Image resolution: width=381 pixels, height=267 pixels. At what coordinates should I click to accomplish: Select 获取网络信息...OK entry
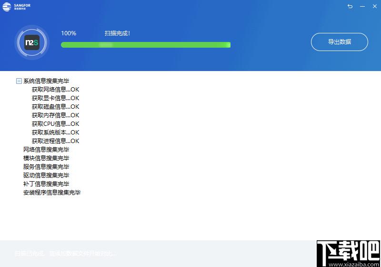pyautogui.click(x=55, y=90)
